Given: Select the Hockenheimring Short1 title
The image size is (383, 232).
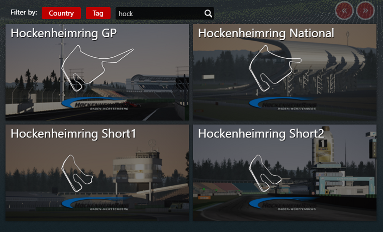Looking at the screenshot, I should click(x=73, y=134).
